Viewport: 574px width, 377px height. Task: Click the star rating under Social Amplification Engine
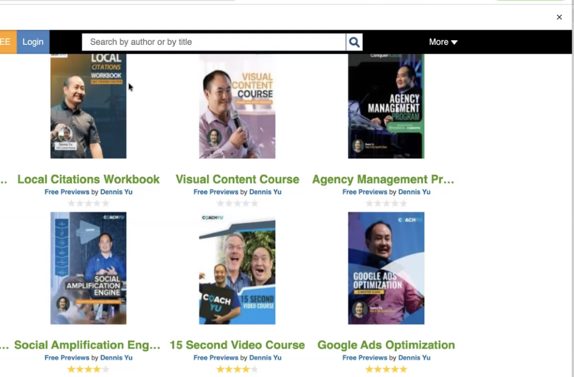pos(89,369)
